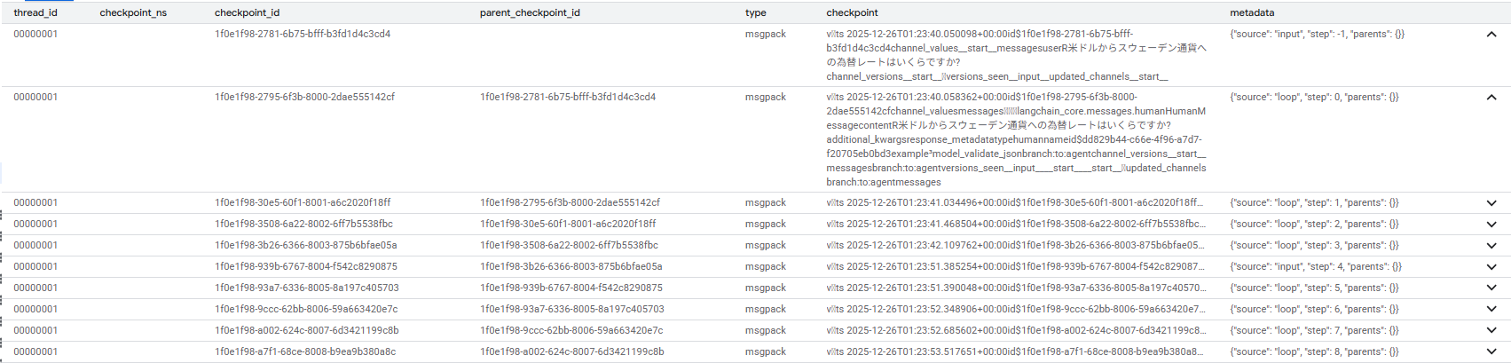This screenshot has width=1511, height=363.
Task: Expand the row with step 3 metadata
Action: (1491, 246)
